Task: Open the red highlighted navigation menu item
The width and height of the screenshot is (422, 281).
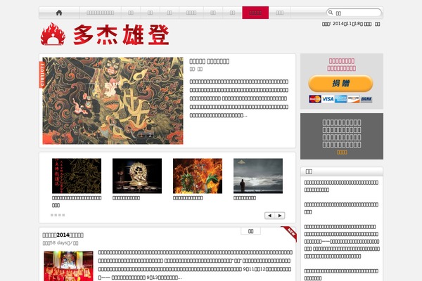Action: pyautogui.click(x=255, y=13)
